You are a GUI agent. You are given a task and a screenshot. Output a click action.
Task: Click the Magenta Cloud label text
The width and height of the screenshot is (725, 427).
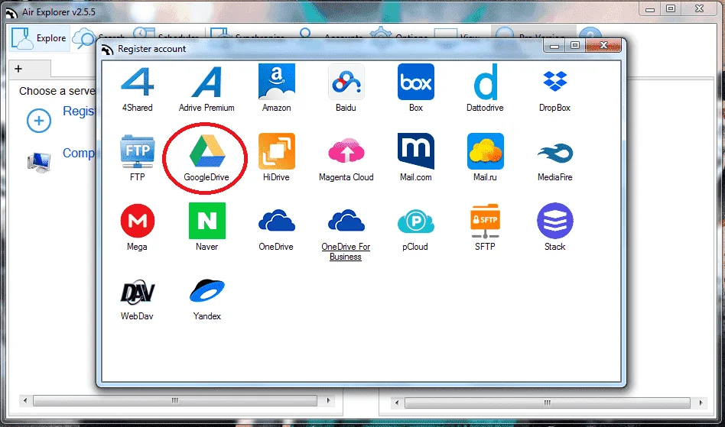coord(346,177)
